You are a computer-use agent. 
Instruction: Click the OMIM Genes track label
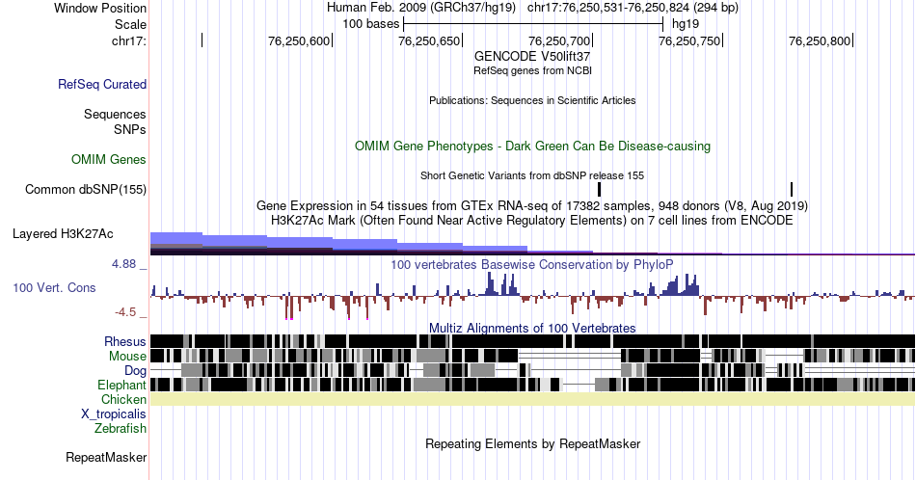(109, 159)
